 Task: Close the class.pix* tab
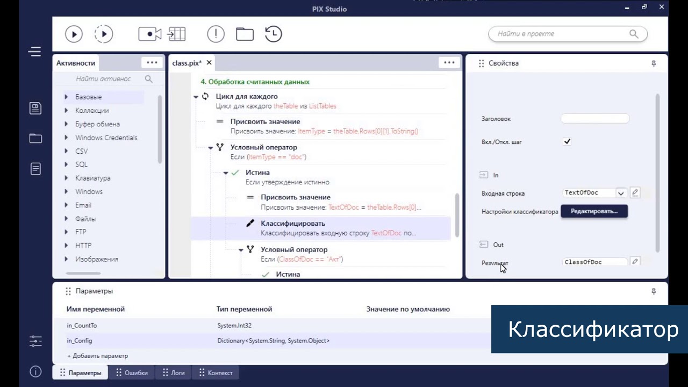tap(209, 63)
